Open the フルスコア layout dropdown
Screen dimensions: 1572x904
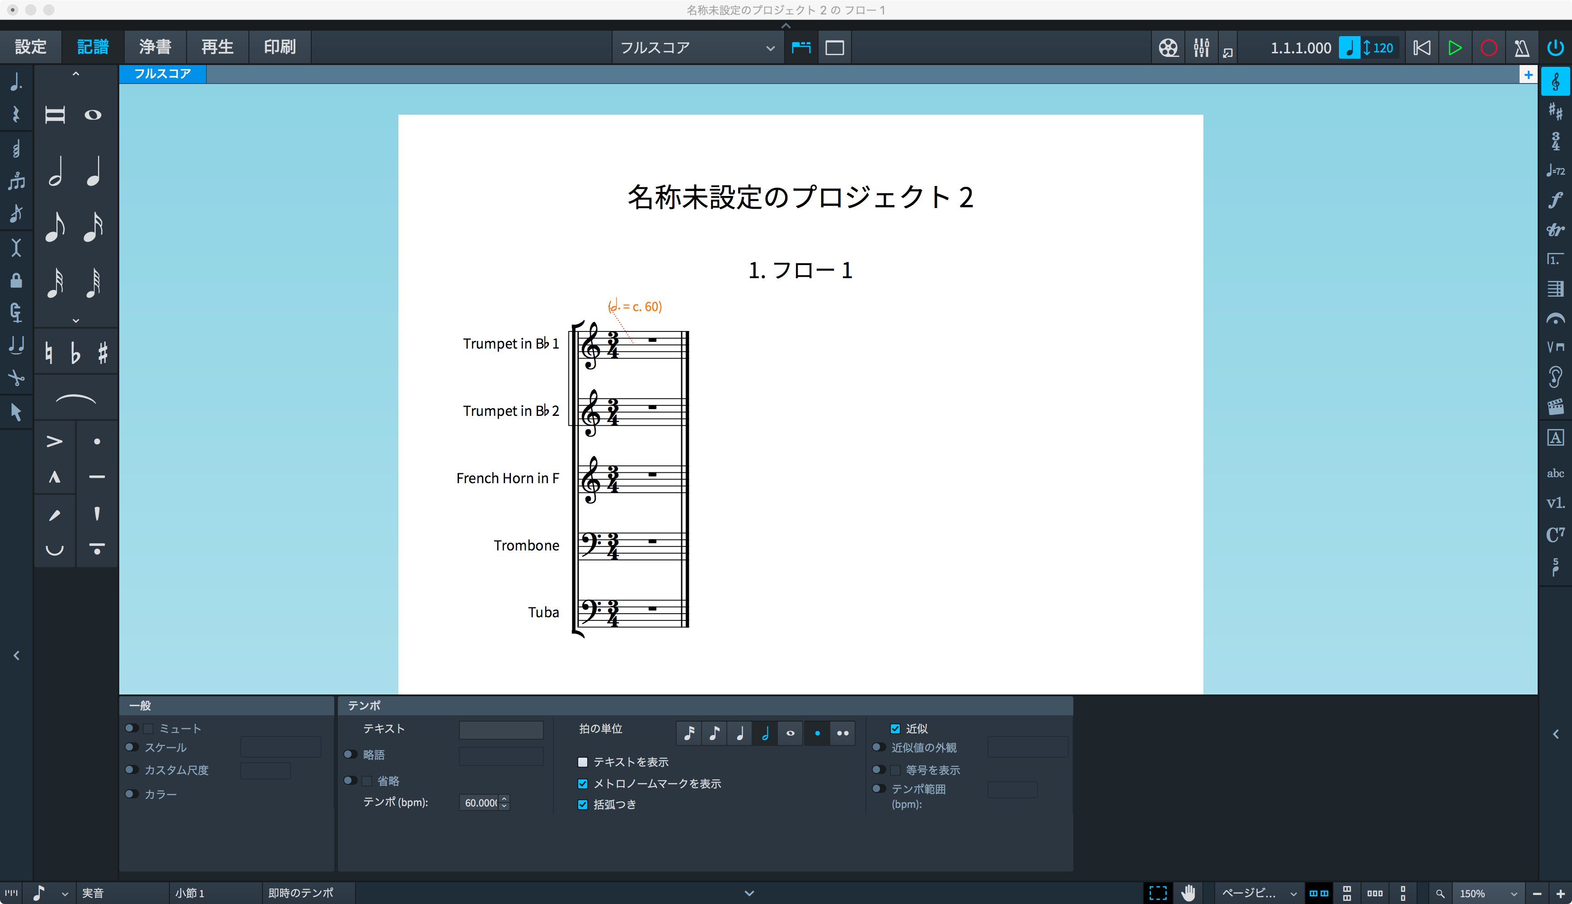(x=697, y=48)
